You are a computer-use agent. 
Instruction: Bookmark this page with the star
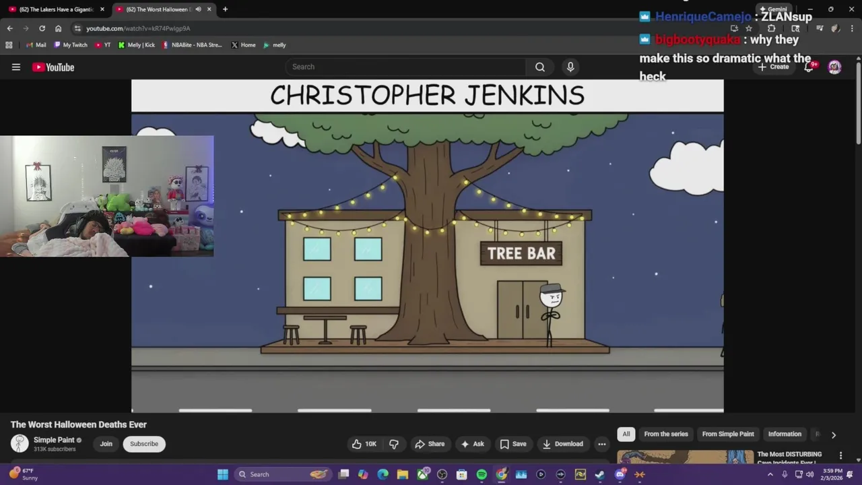pos(748,28)
